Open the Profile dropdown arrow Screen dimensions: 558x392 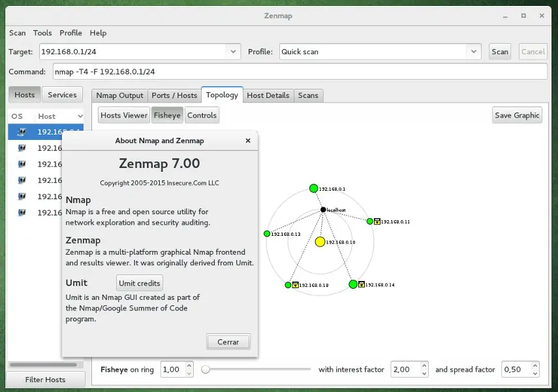(x=474, y=52)
